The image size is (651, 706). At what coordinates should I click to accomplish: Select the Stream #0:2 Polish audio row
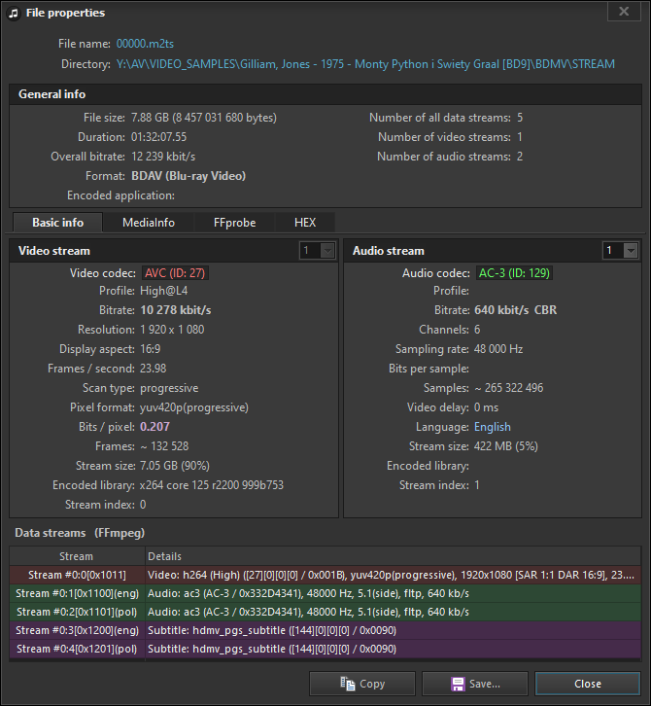click(x=77, y=612)
